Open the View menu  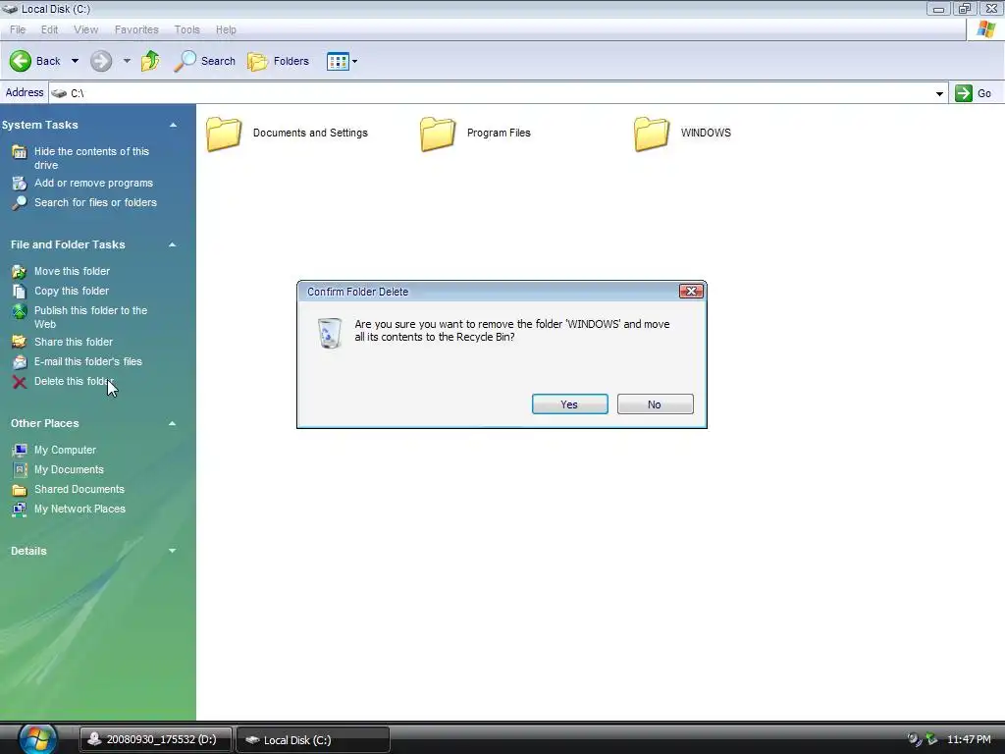click(86, 29)
